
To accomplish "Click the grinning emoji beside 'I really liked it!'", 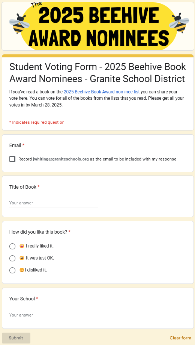I will [x=22, y=246].
